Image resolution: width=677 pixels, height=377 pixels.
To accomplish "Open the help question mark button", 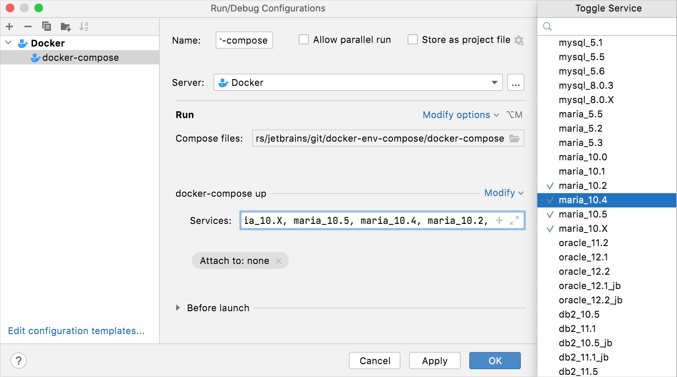I will (x=19, y=361).
